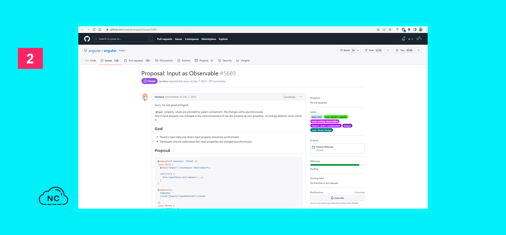Viewport: 506px width, 235px height.
Task: Click the purple Closed status badge
Action: [x=149, y=81]
